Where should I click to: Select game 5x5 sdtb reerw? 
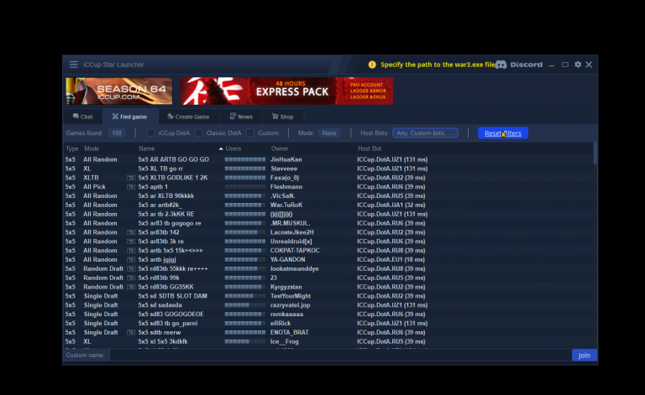coord(328,332)
